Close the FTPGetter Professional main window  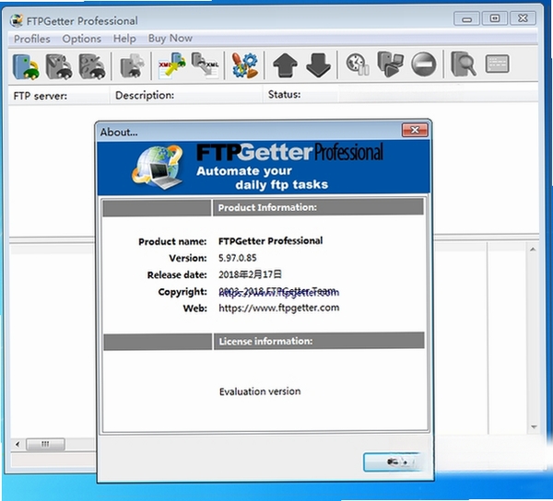tap(523, 18)
